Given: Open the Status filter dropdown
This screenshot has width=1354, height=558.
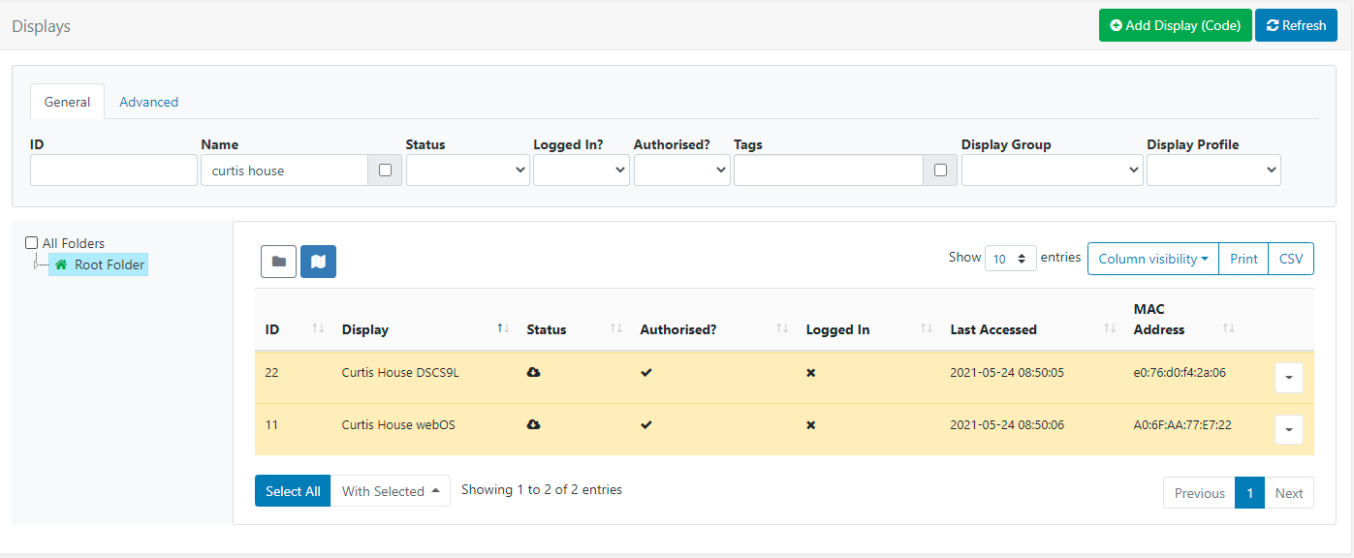Looking at the screenshot, I should click(467, 170).
